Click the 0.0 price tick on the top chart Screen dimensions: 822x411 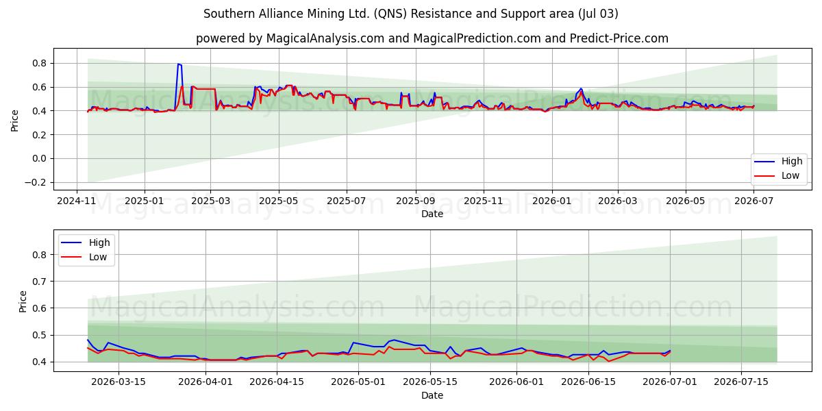coord(40,158)
